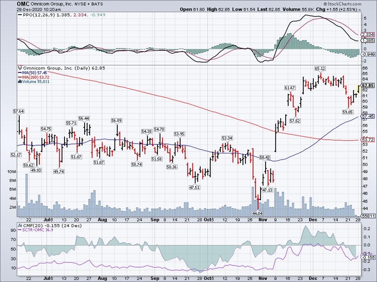The height and width of the screenshot is (282, 377).
Task: Click the 57.52 price label
Action: click(x=295, y=121)
